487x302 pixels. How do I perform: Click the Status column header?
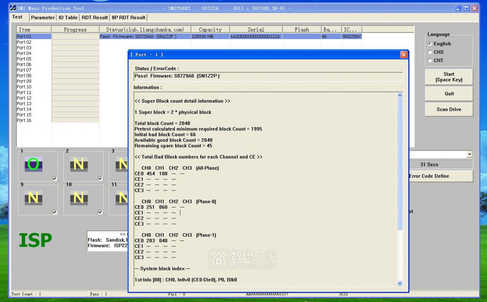click(x=145, y=30)
